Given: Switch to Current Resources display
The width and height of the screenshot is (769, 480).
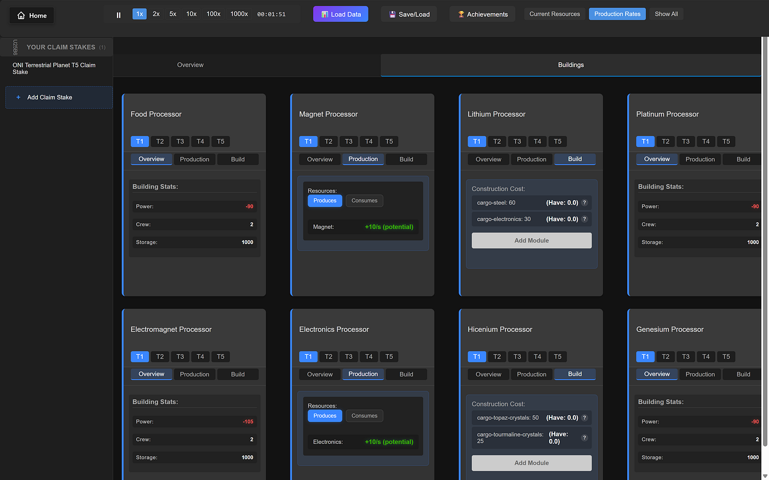Looking at the screenshot, I should 554,13.
